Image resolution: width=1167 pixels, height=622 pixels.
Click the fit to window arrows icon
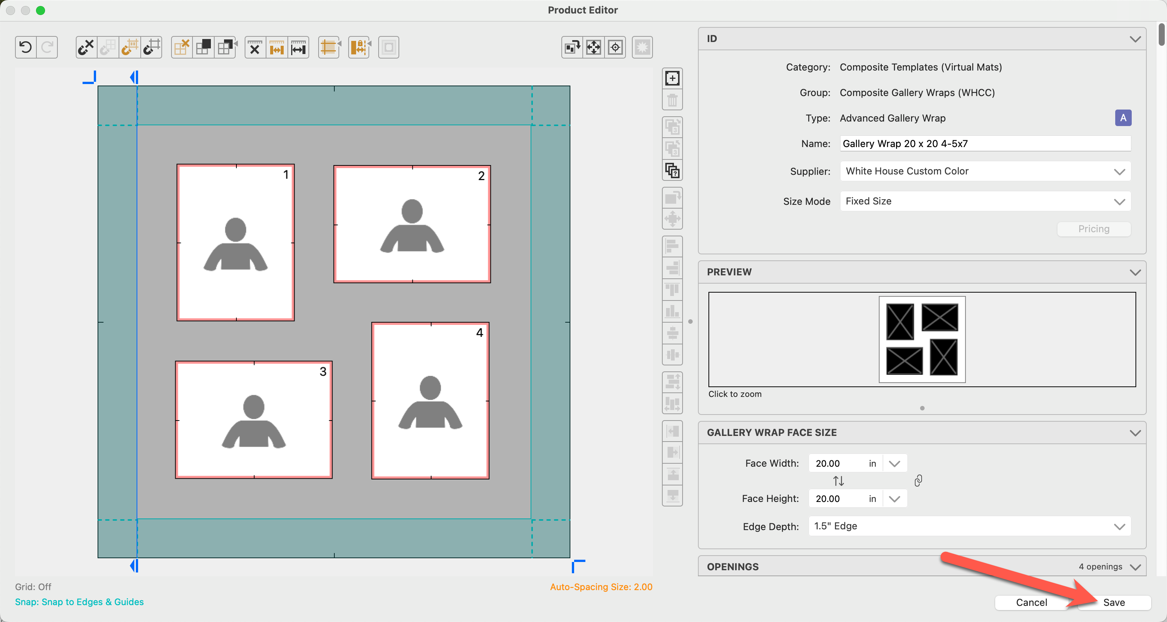[594, 47]
